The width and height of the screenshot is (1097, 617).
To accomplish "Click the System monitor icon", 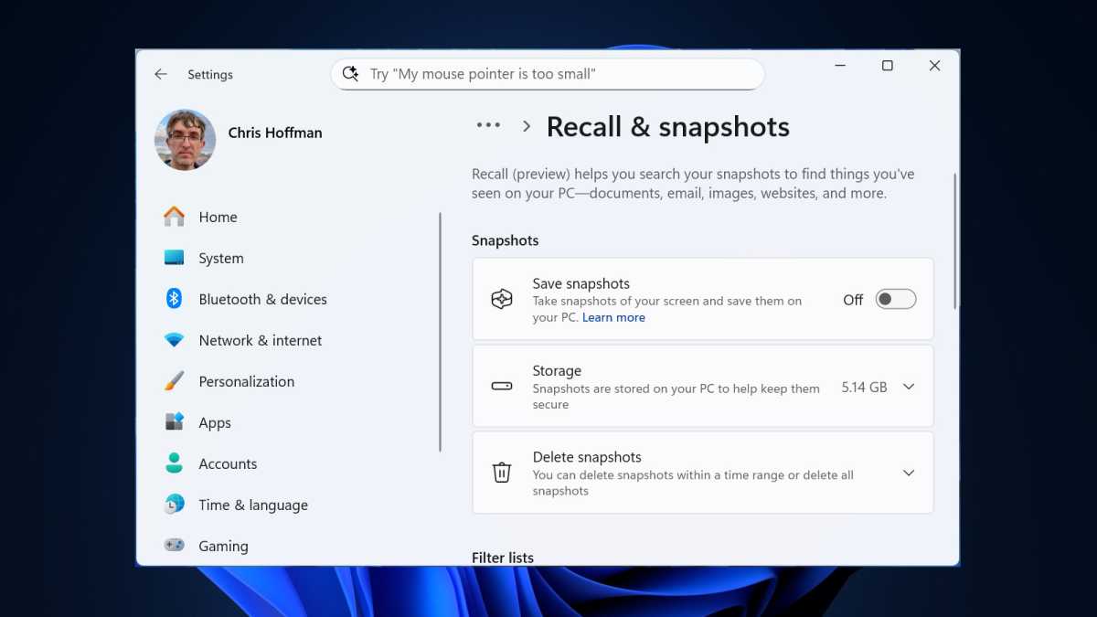I will [x=174, y=258].
